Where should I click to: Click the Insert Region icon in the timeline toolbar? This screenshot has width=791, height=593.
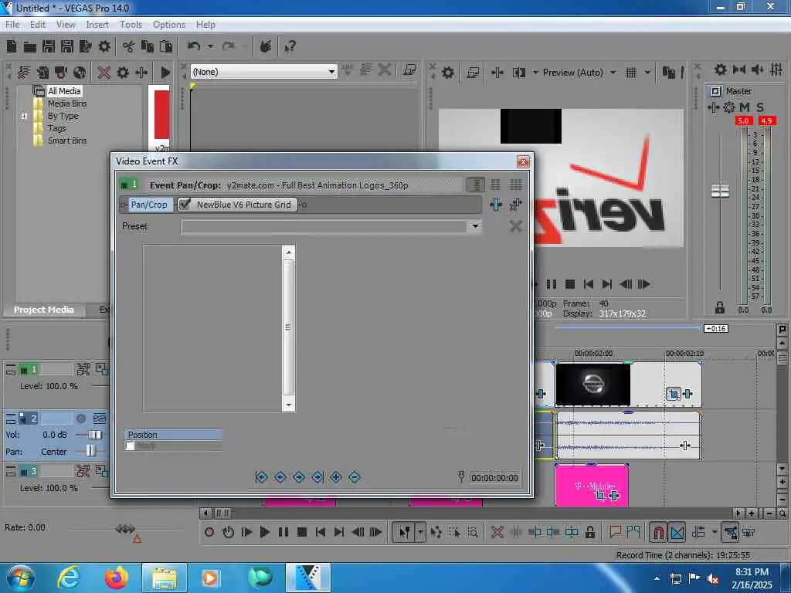[633, 531]
